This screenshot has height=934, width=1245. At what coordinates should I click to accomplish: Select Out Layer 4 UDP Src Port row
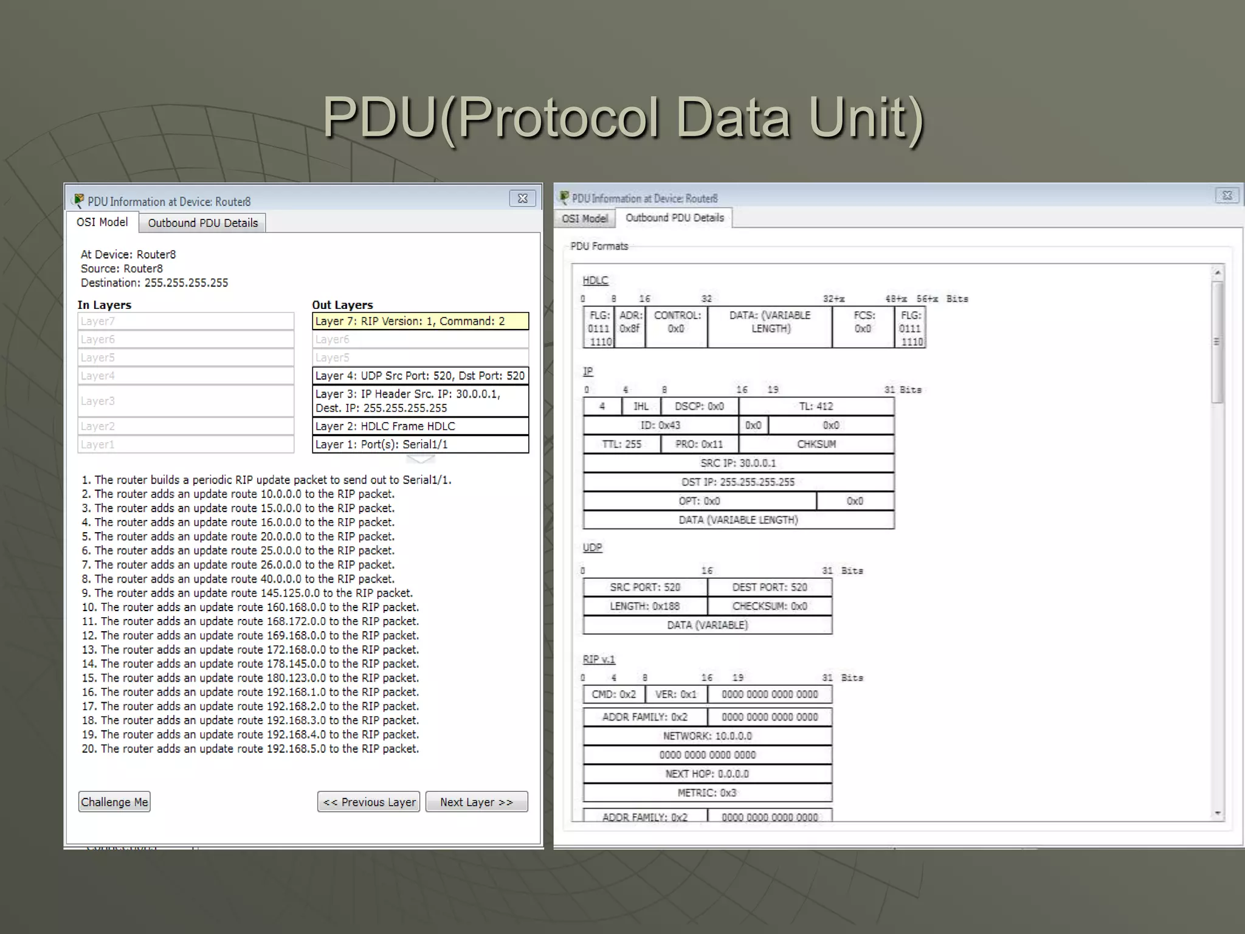click(421, 376)
